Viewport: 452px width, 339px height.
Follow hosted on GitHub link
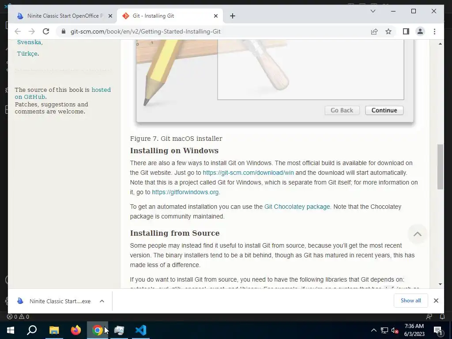(63, 93)
